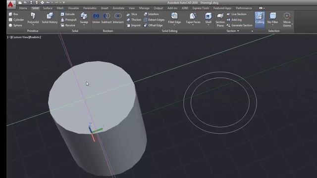The height and width of the screenshot is (178, 317).
Task: Apply the Intersect boolean operation
Action: (x=118, y=18)
